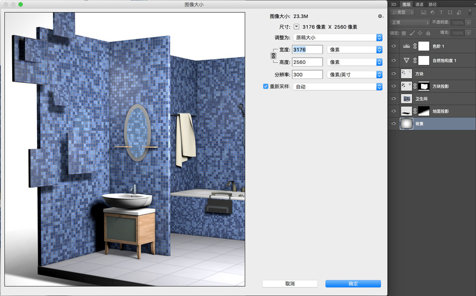Click the green zoom window button
Image resolution: width=476 pixels, height=296 pixels.
pyautogui.click(x=20, y=4)
